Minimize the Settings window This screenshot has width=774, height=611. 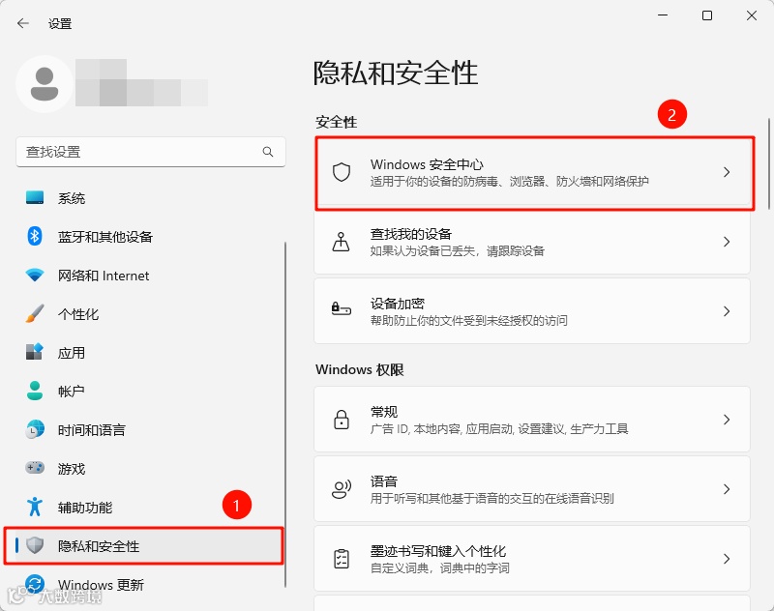coord(663,15)
